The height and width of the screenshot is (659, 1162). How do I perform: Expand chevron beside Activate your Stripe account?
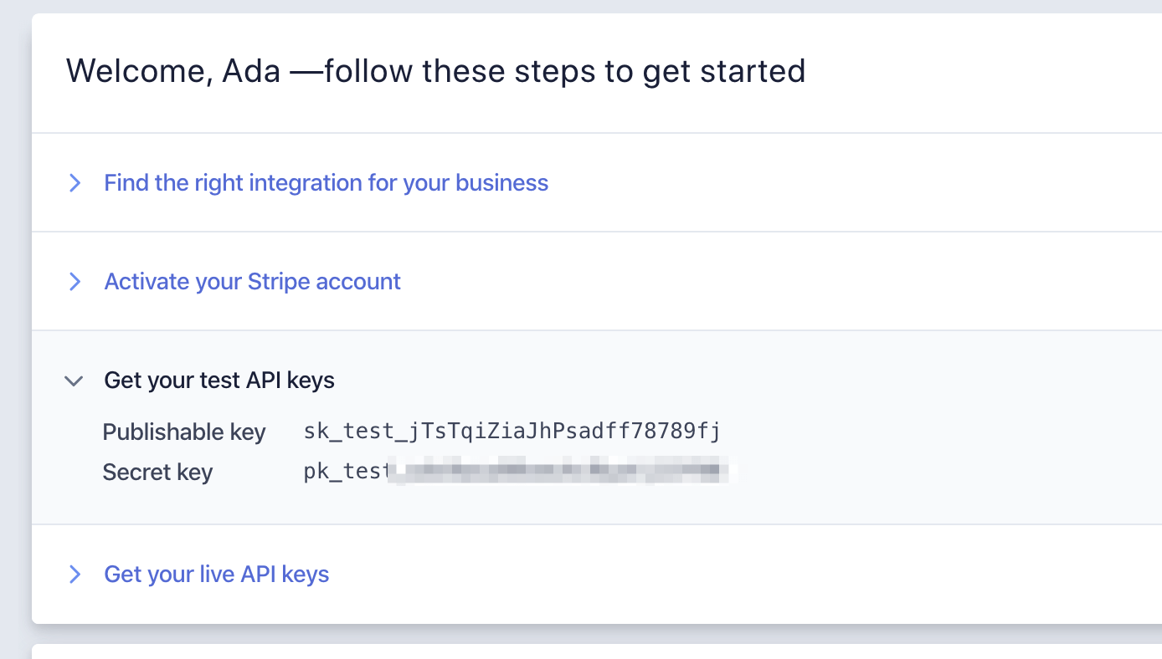click(75, 282)
